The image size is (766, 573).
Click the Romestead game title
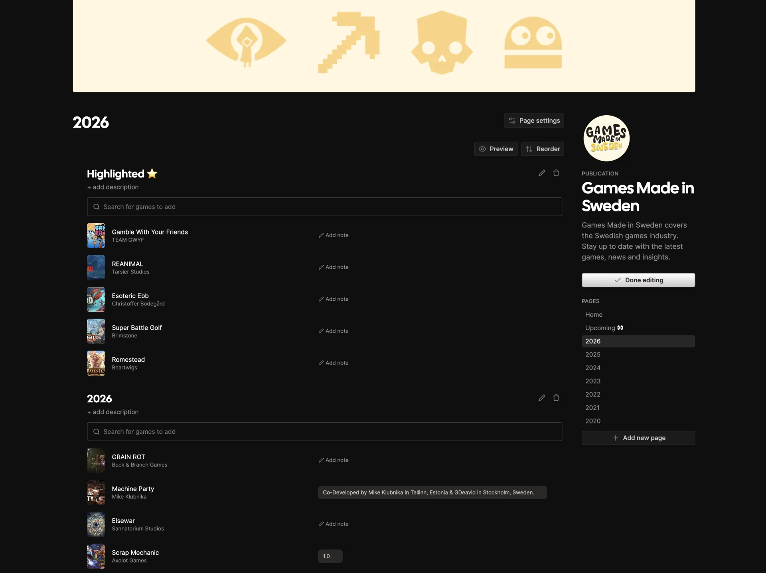click(128, 359)
